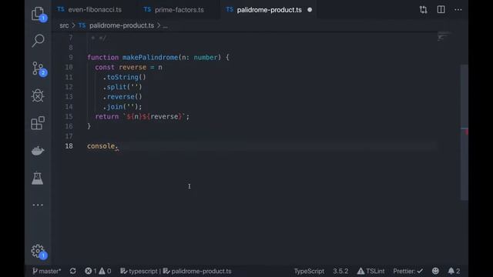The width and height of the screenshot is (493, 277).
Task: Click .toString() on line 11
Action: (125, 77)
